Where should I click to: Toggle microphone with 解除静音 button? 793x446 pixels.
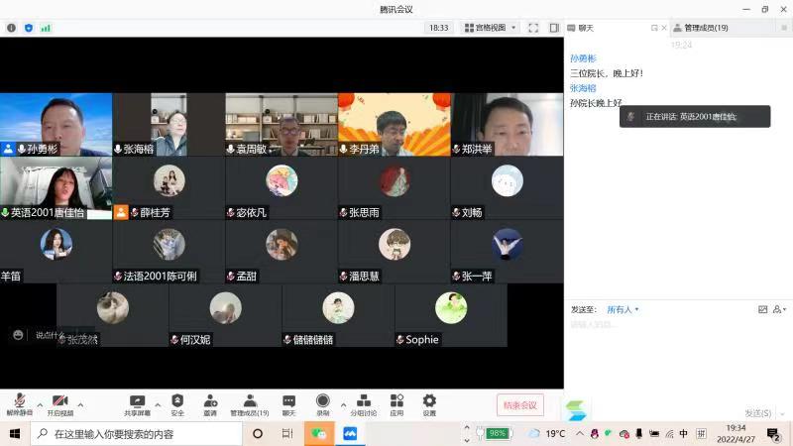(19, 402)
